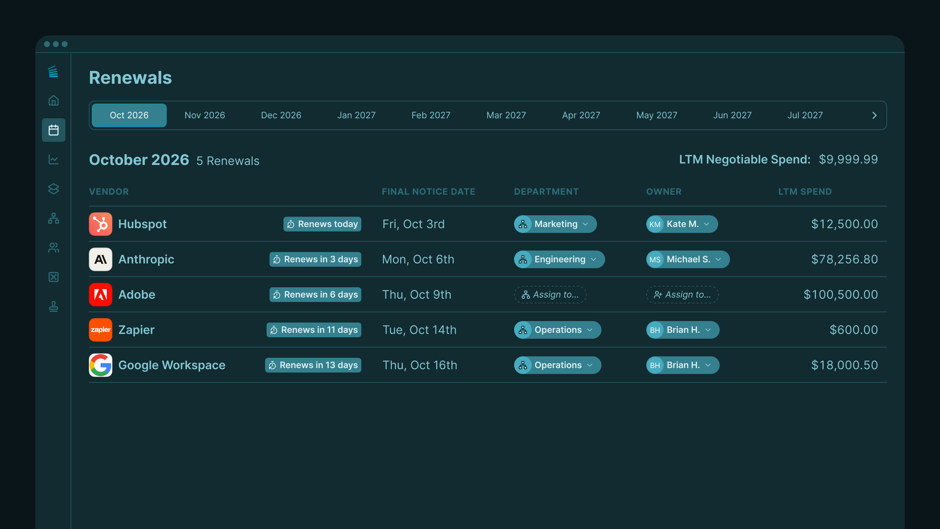Click Operations icon in Google Workspace row
This screenshot has height=529, width=940.
point(523,365)
